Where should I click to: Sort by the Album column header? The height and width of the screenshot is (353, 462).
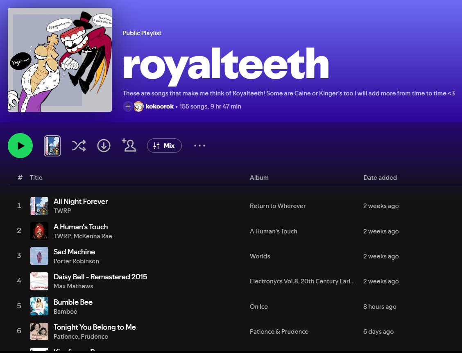(x=259, y=178)
